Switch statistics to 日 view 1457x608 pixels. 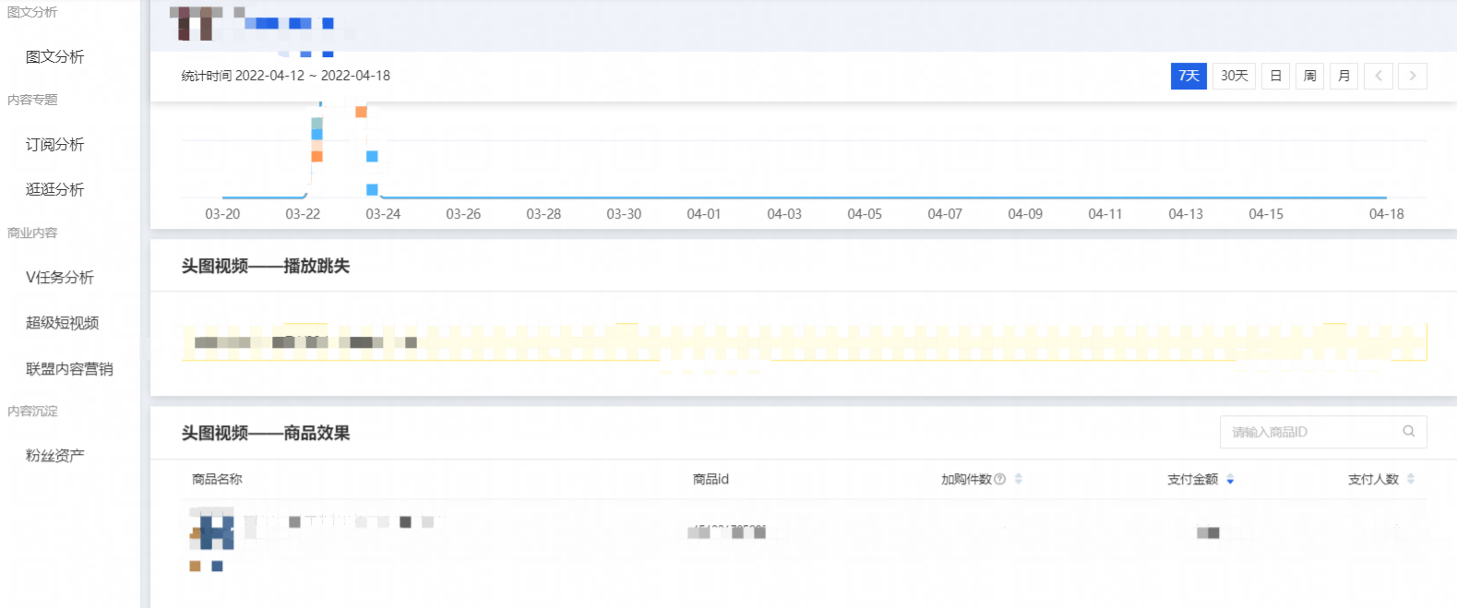coord(1275,76)
